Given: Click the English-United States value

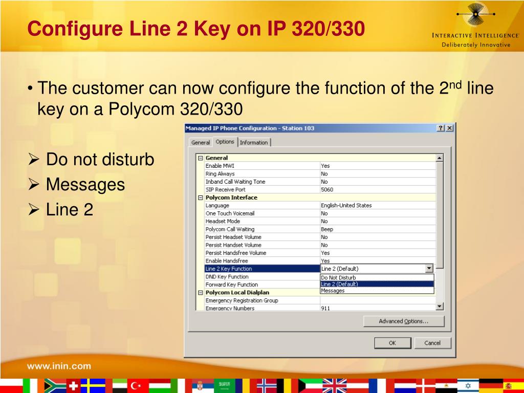Looking at the screenshot, I should 346,206.
